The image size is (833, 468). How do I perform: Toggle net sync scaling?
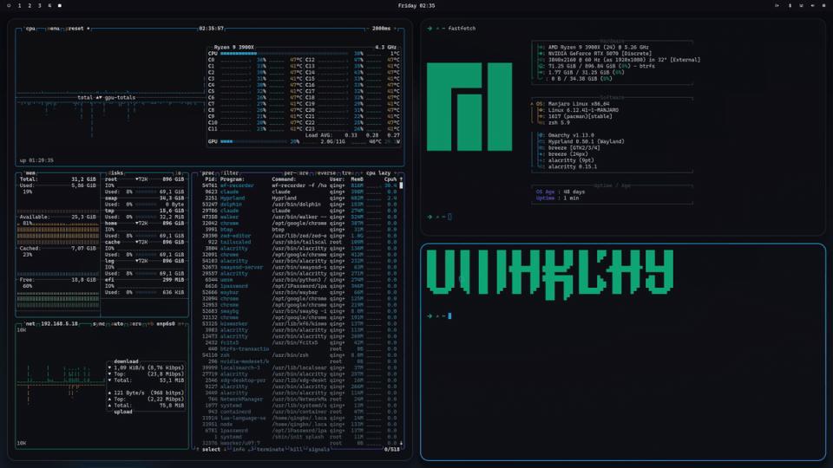(99, 323)
